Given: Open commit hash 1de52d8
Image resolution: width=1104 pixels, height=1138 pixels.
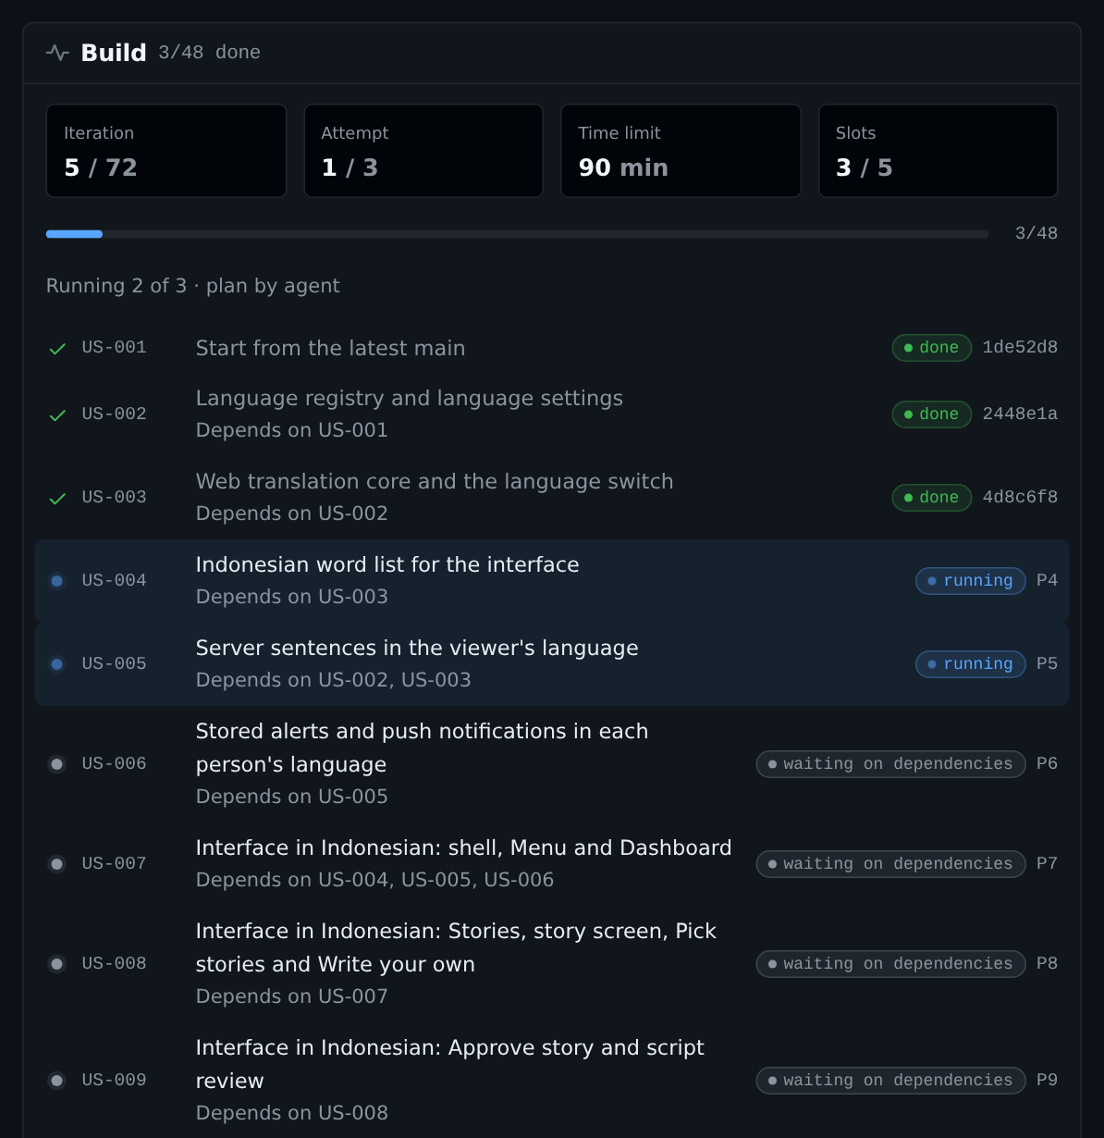Looking at the screenshot, I should point(1020,348).
